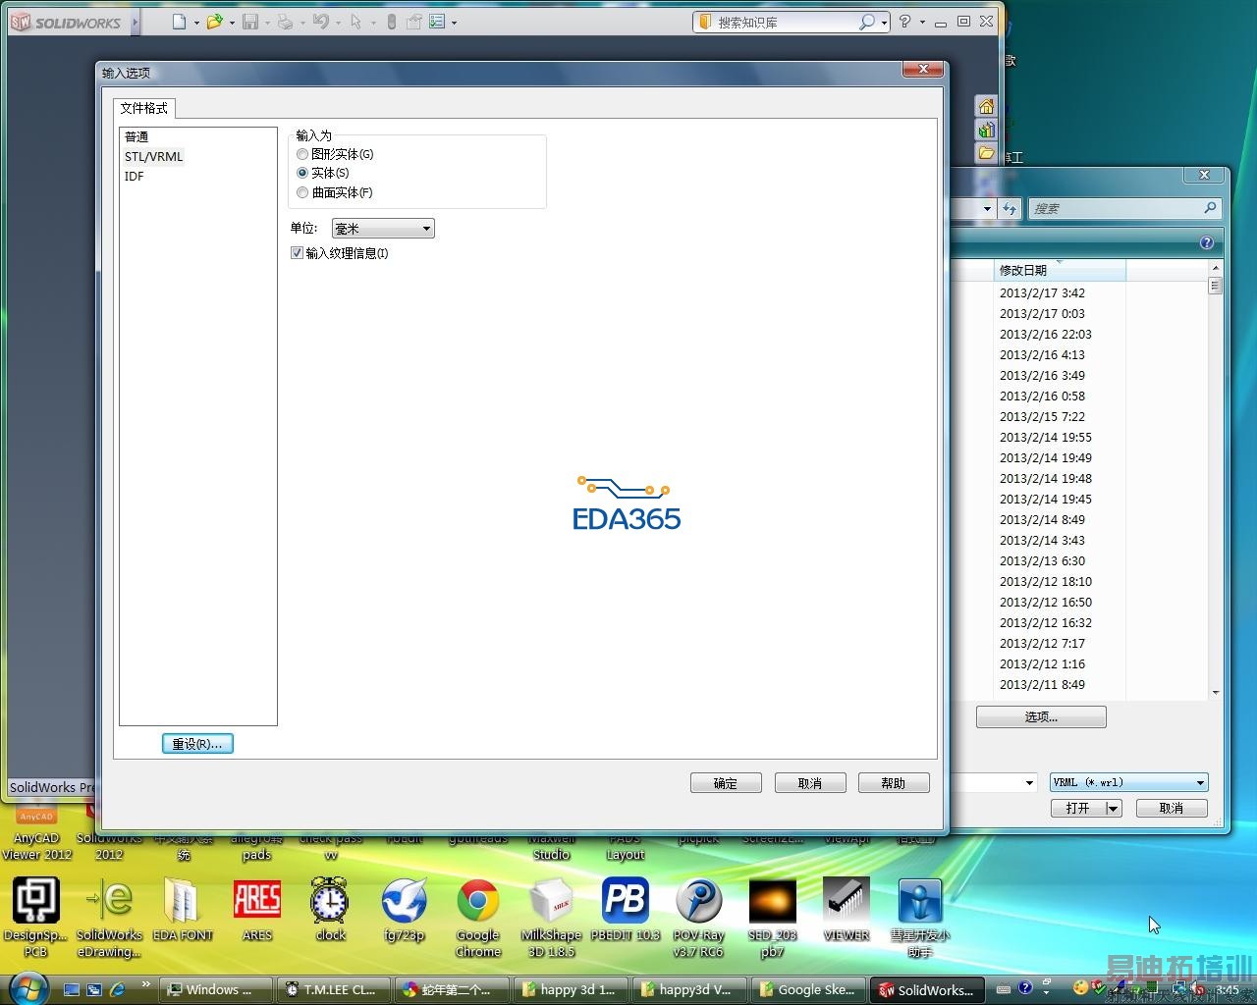The image size is (1257, 1005).
Task: Click the 打开 button in Open dialog
Action: 1078,809
